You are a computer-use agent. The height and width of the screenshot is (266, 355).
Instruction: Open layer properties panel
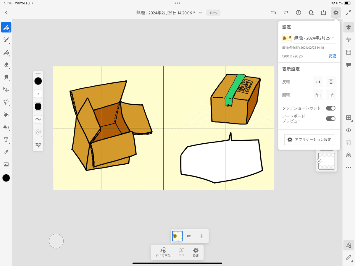(348, 40)
